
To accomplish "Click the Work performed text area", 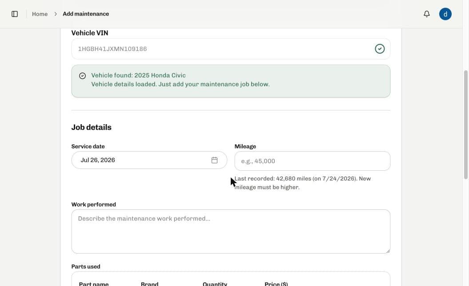I will [231, 231].
